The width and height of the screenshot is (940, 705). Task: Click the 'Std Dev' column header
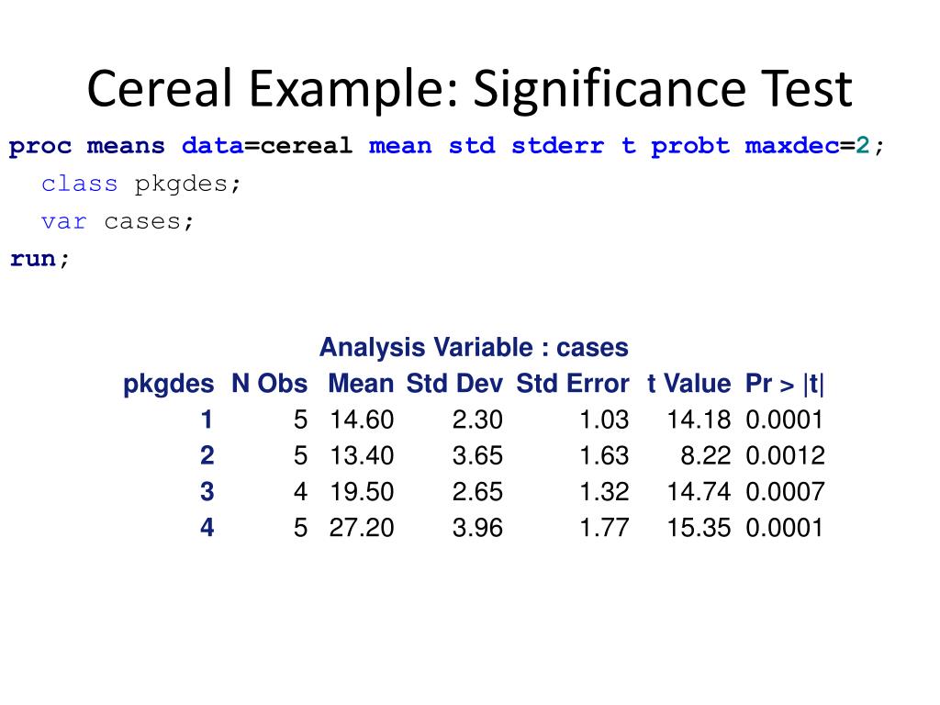tap(454, 384)
